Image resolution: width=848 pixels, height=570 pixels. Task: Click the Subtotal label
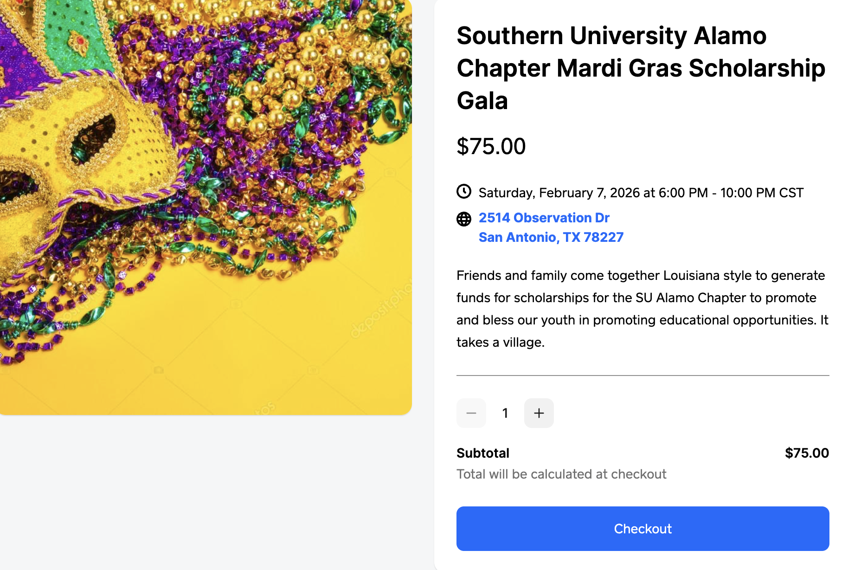[x=483, y=453]
